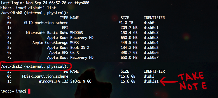Viewport: 218px width, 98px height.
Task: Click the Windows_FAT_32 type text
Action: [54, 81]
